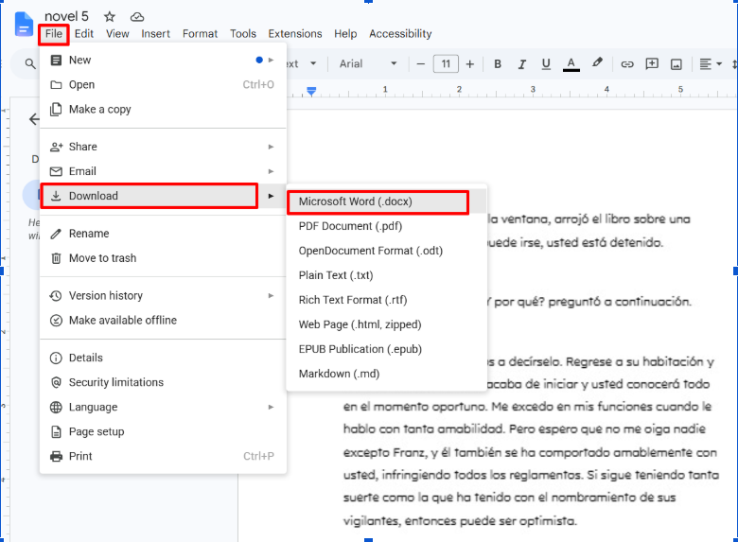Screen dimensions: 738x542
Task: Open the File menu
Action: [x=54, y=34]
